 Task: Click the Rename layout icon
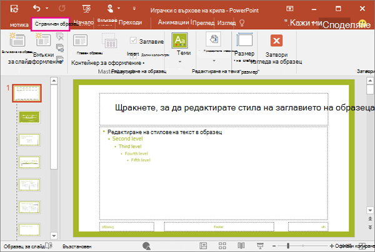60,48
